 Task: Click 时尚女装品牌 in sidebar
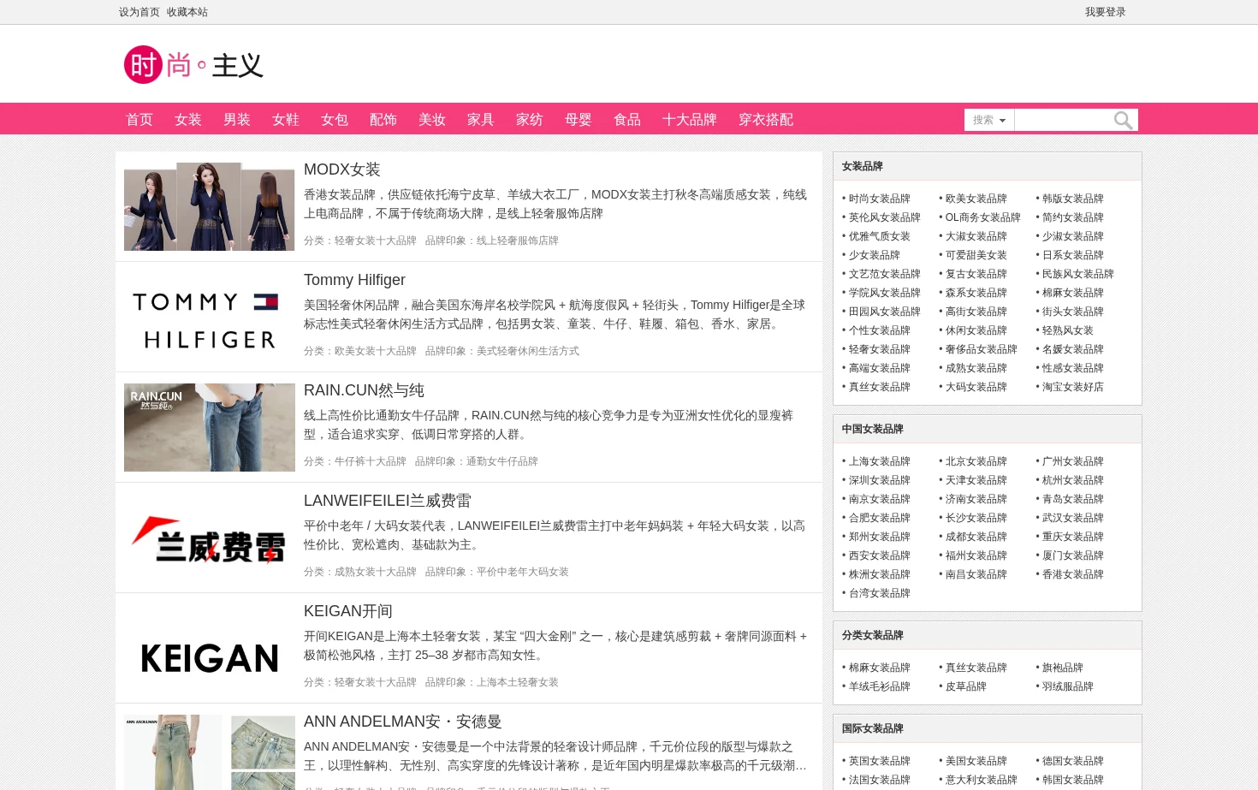880,199
